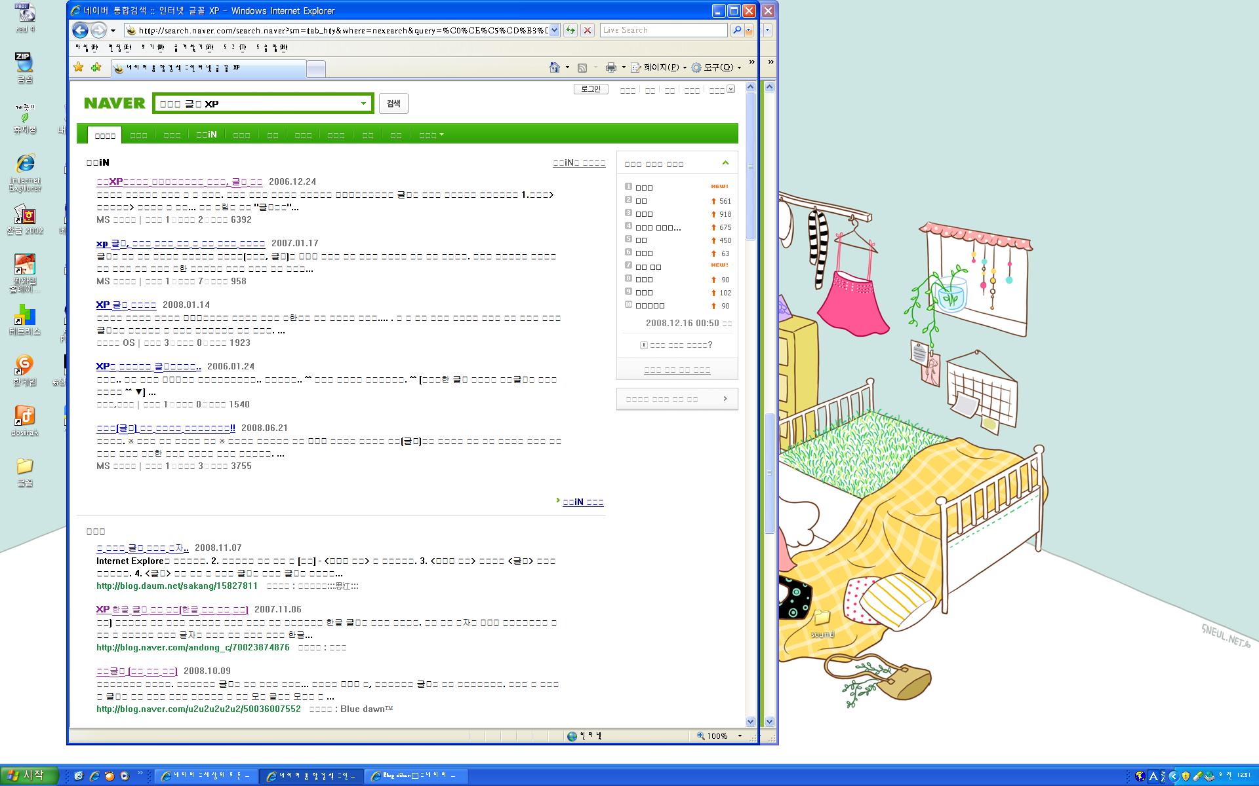Open the 100% zoom level dropdown
Viewport: 1259px width, 786px height.
[x=740, y=736]
